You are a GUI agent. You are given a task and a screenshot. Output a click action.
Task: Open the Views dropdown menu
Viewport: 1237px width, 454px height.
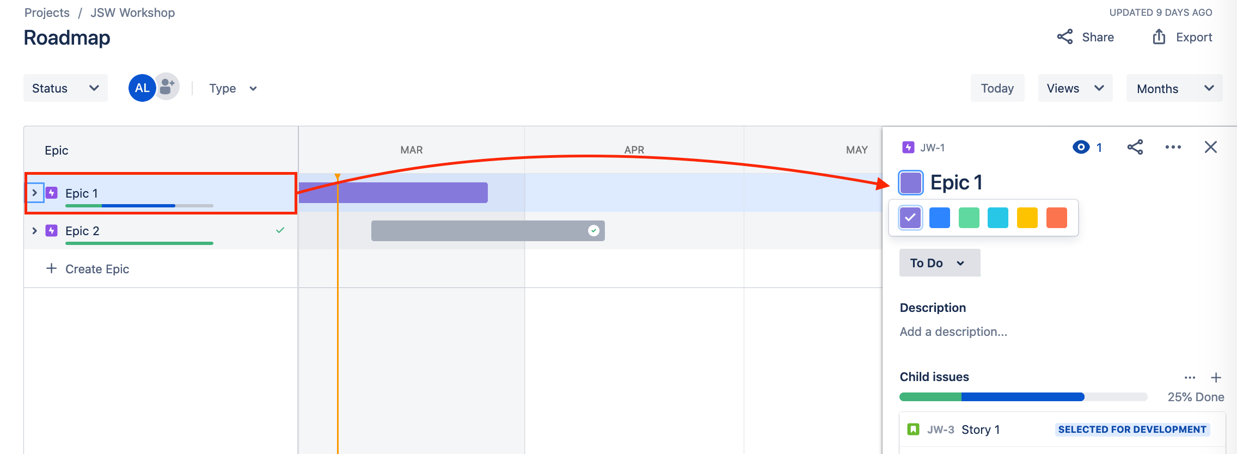[1075, 88]
